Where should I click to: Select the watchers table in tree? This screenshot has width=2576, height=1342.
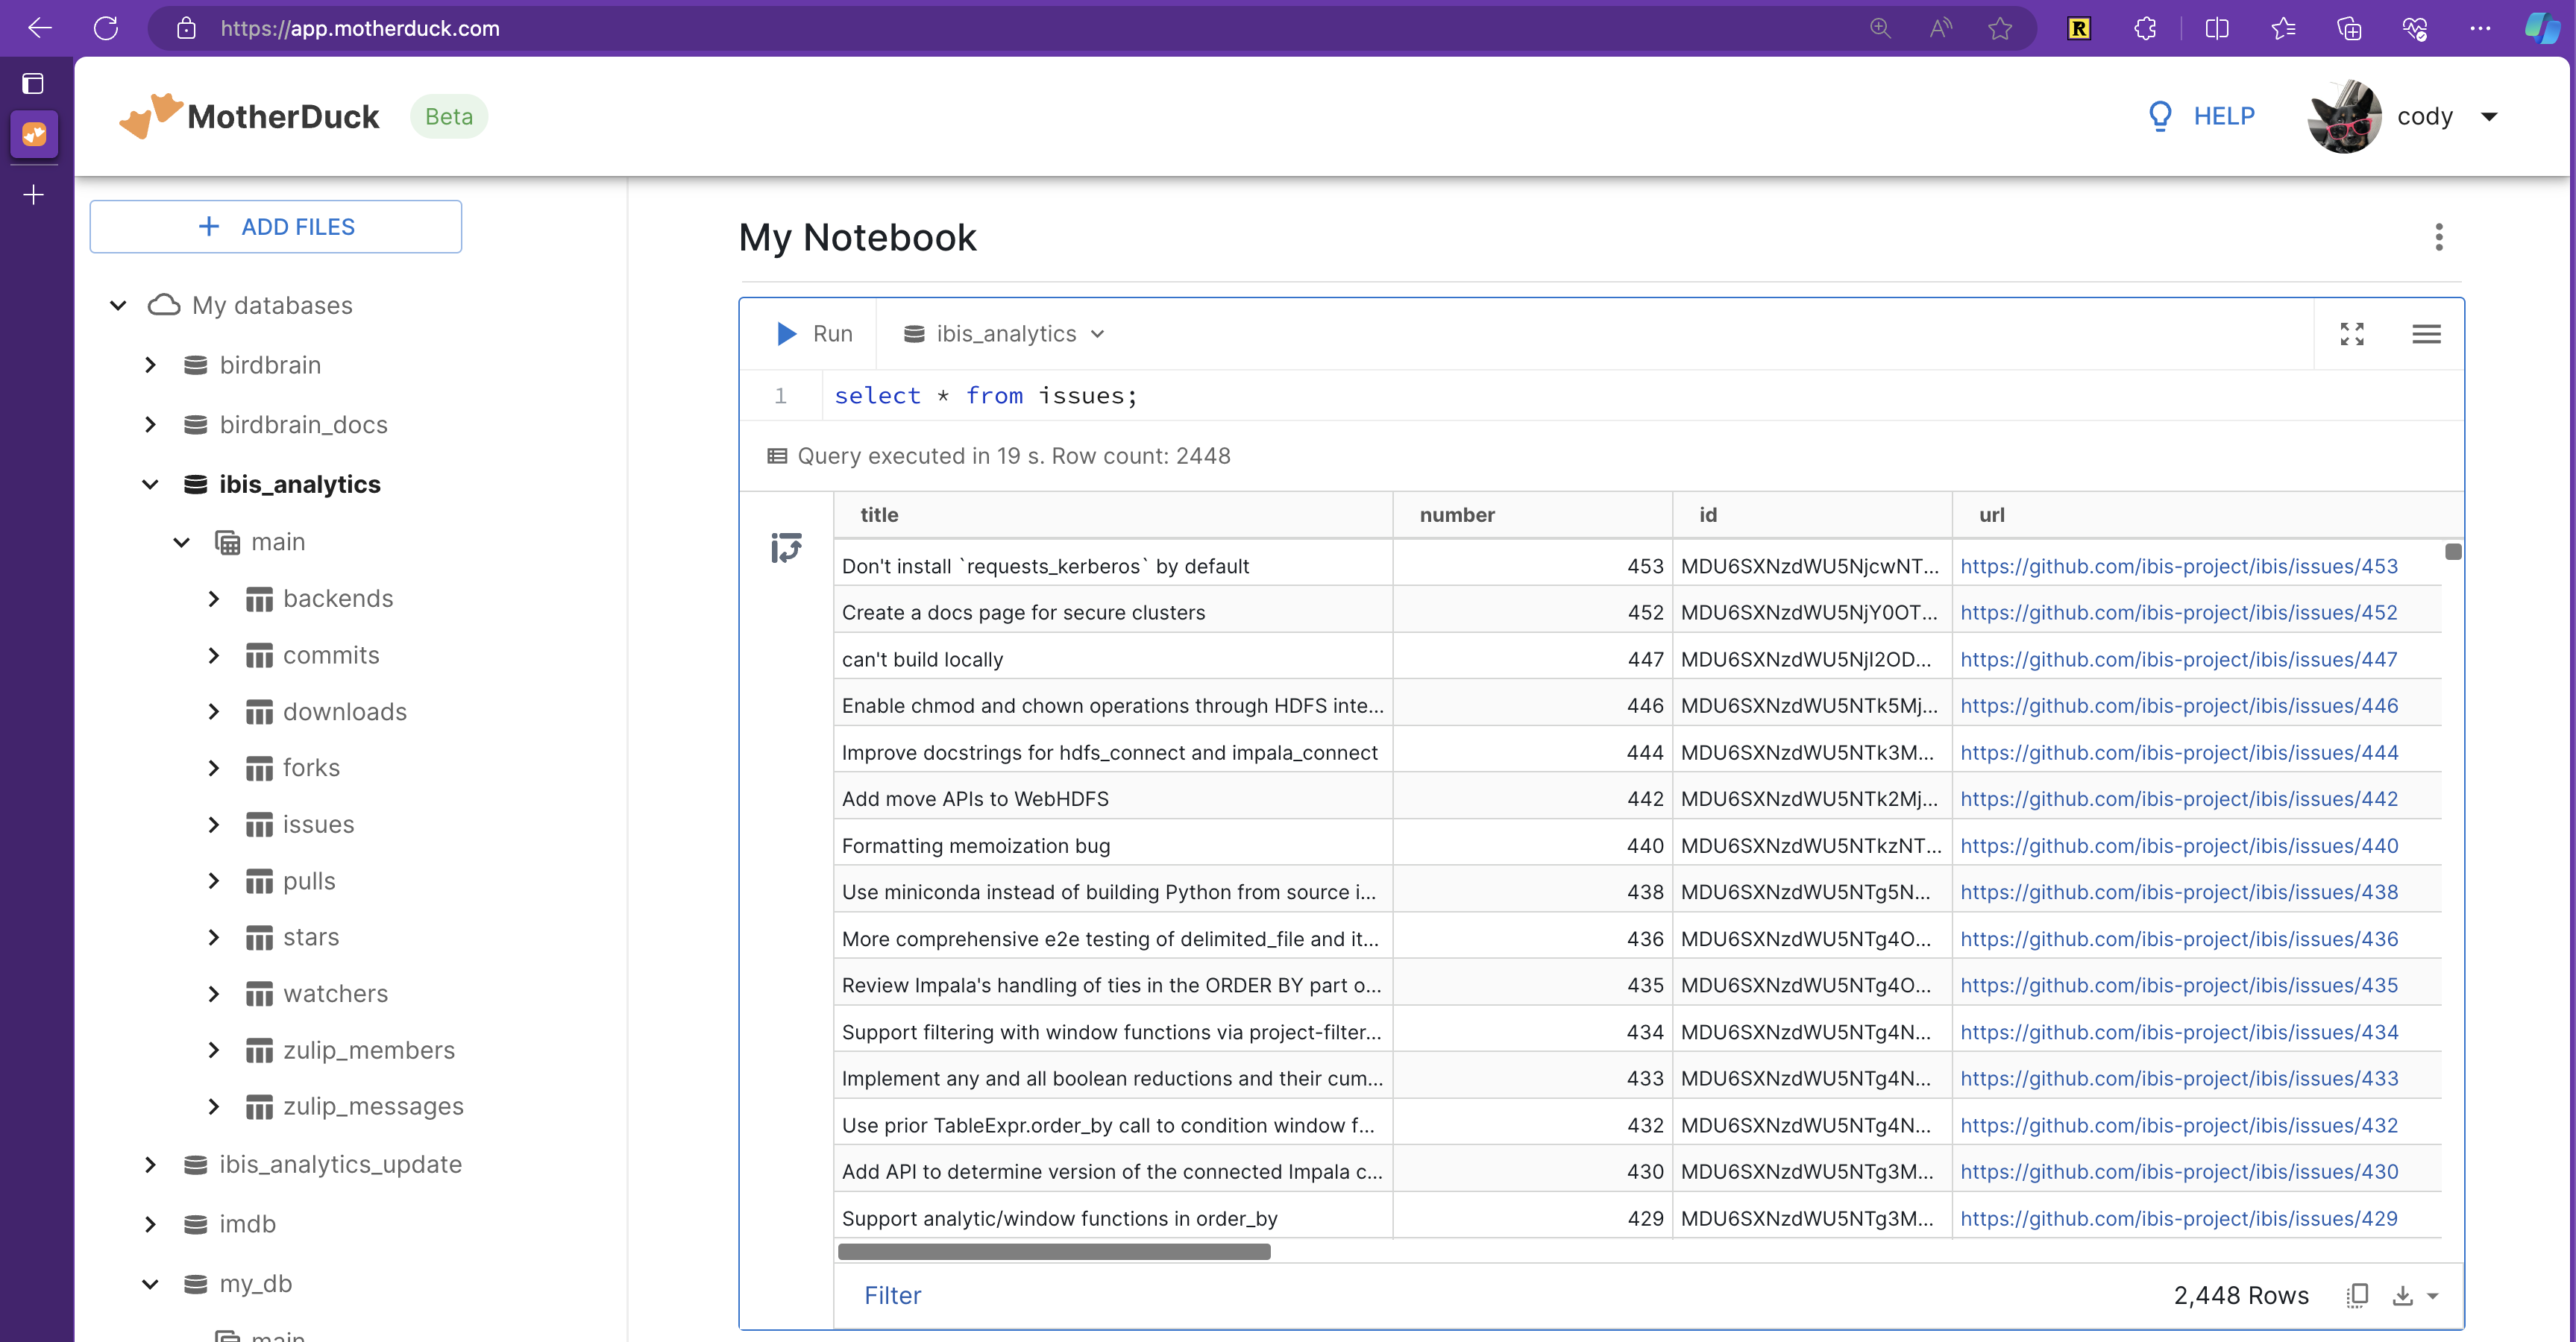coord(335,994)
